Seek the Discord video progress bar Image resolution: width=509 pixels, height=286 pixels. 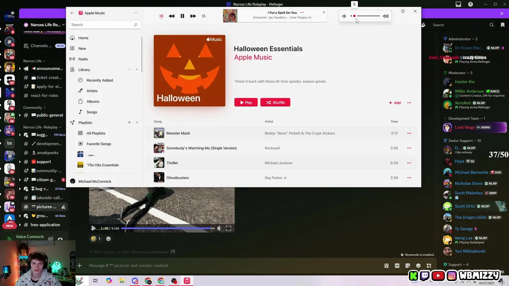[168, 228]
